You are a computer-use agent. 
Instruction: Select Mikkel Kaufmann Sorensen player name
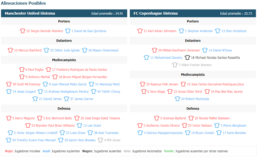pyautogui.click(x=179, y=50)
